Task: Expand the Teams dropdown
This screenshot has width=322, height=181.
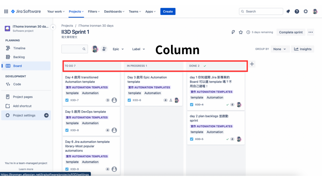Action: click(x=135, y=12)
